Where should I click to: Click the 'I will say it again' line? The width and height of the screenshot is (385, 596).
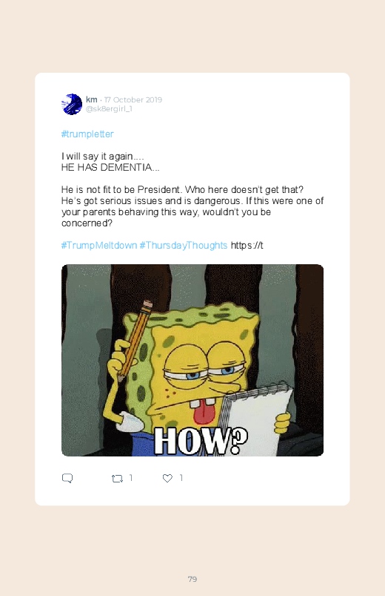(102, 157)
